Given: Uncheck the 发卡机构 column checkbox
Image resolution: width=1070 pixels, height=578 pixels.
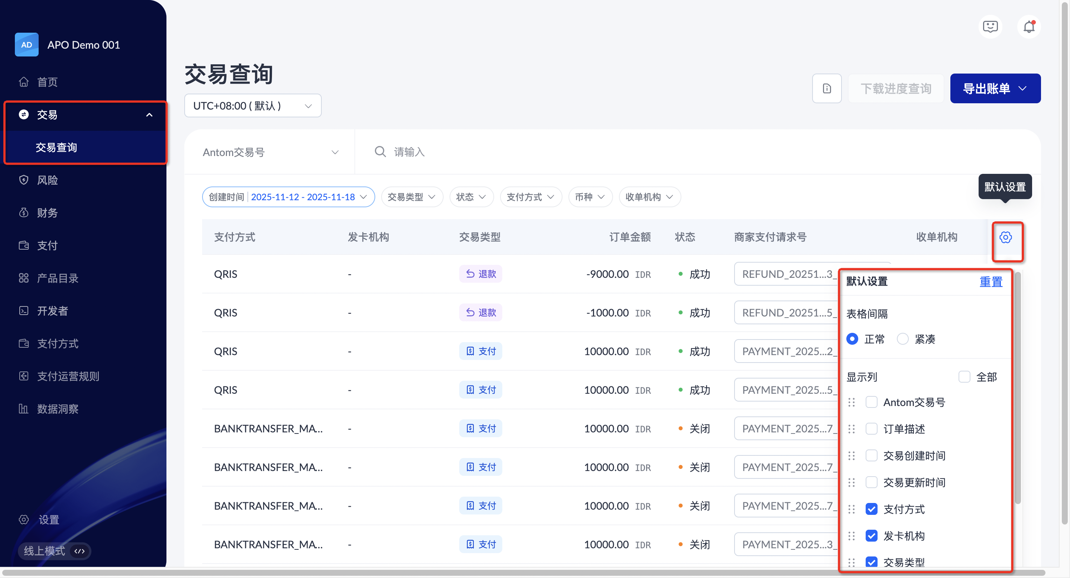Looking at the screenshot, I should (872, 536).
